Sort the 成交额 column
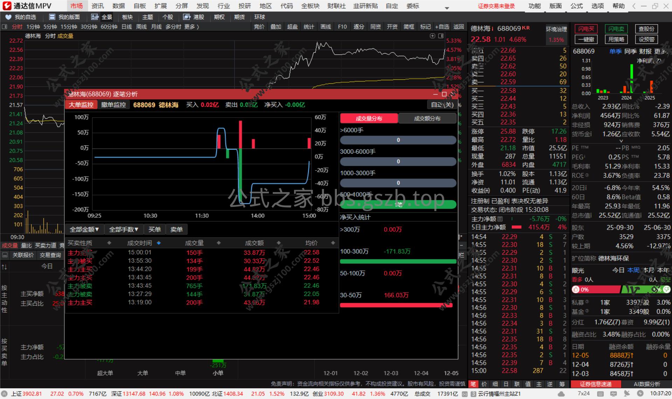 point(279,243)
